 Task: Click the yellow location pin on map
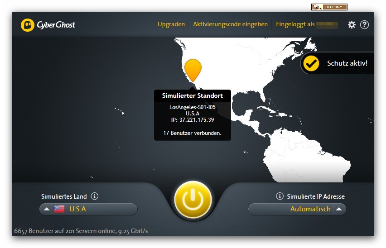pyautogui.click(x=193, y=70)
